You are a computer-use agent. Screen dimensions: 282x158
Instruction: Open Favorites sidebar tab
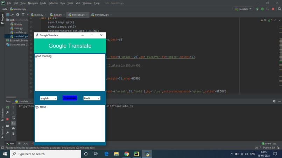[x=2, y=132]
